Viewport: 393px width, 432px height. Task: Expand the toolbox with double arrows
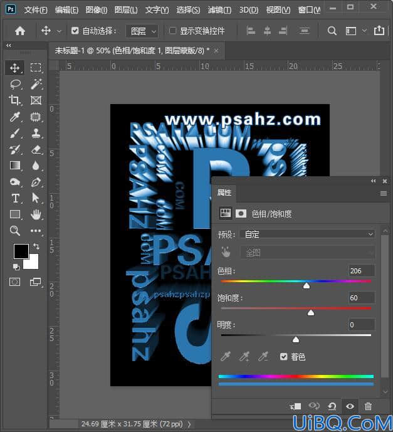point(9,46)
